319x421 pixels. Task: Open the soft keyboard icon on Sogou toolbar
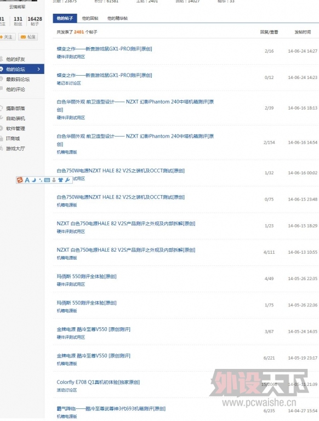(47, 180)
